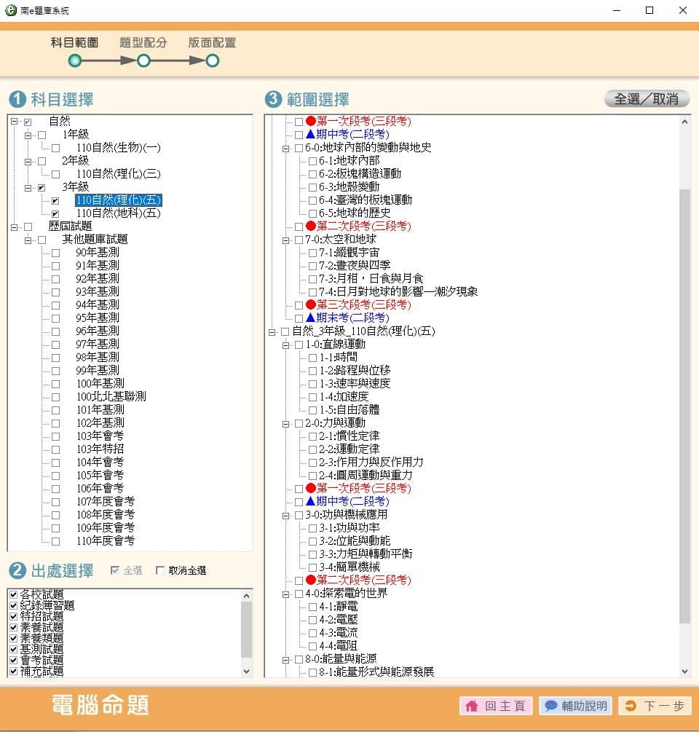The height and width of the screenshot is (732, 699).
Task: Click the red circle icon of 第三次段考(三段考)
Action: pyautogui.click(x=311, y=304)
